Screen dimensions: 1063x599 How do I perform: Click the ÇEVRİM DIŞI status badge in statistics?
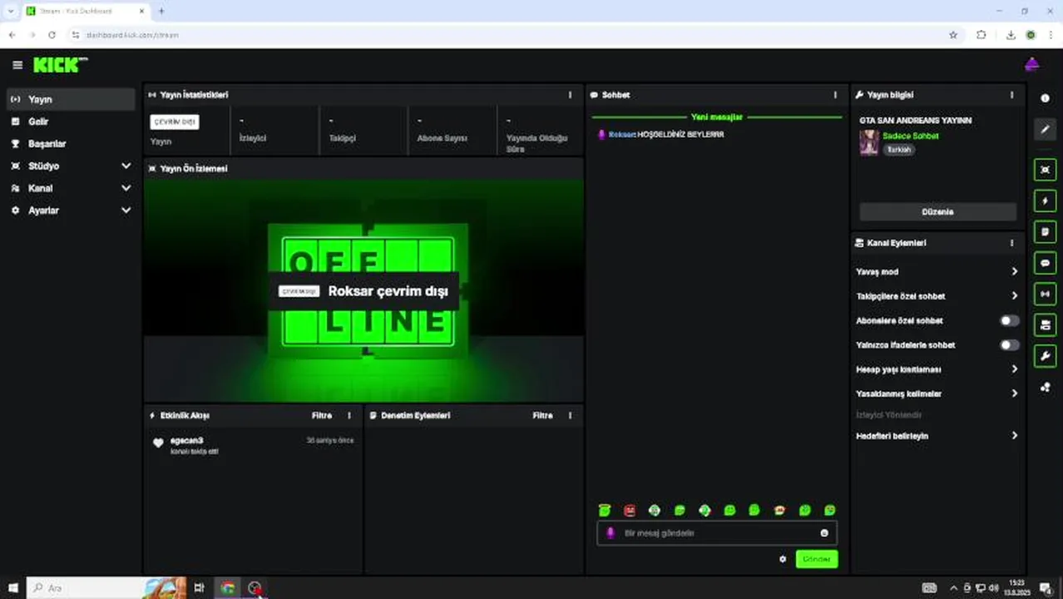(175, 121)
